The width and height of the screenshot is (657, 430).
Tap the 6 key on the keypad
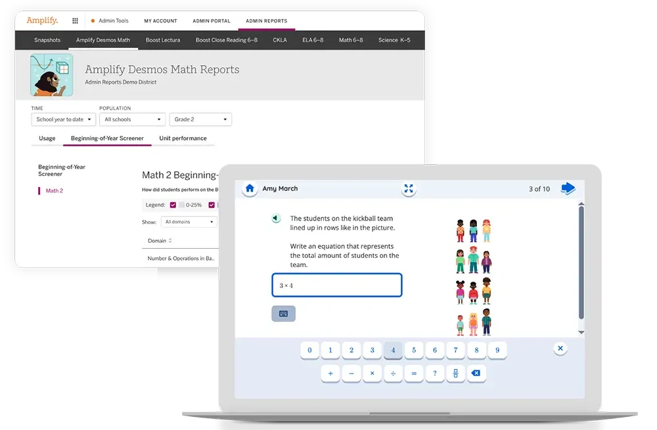point(435,350)
